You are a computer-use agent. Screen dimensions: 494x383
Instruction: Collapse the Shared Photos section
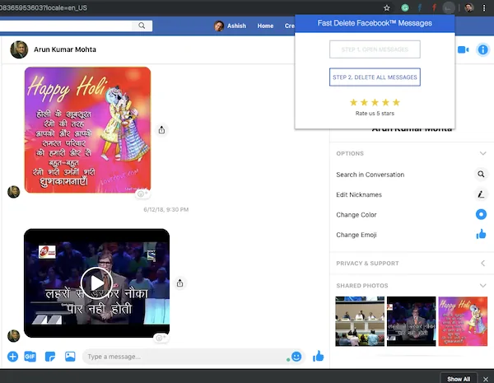pyautogui.click(x=482, y=286)
